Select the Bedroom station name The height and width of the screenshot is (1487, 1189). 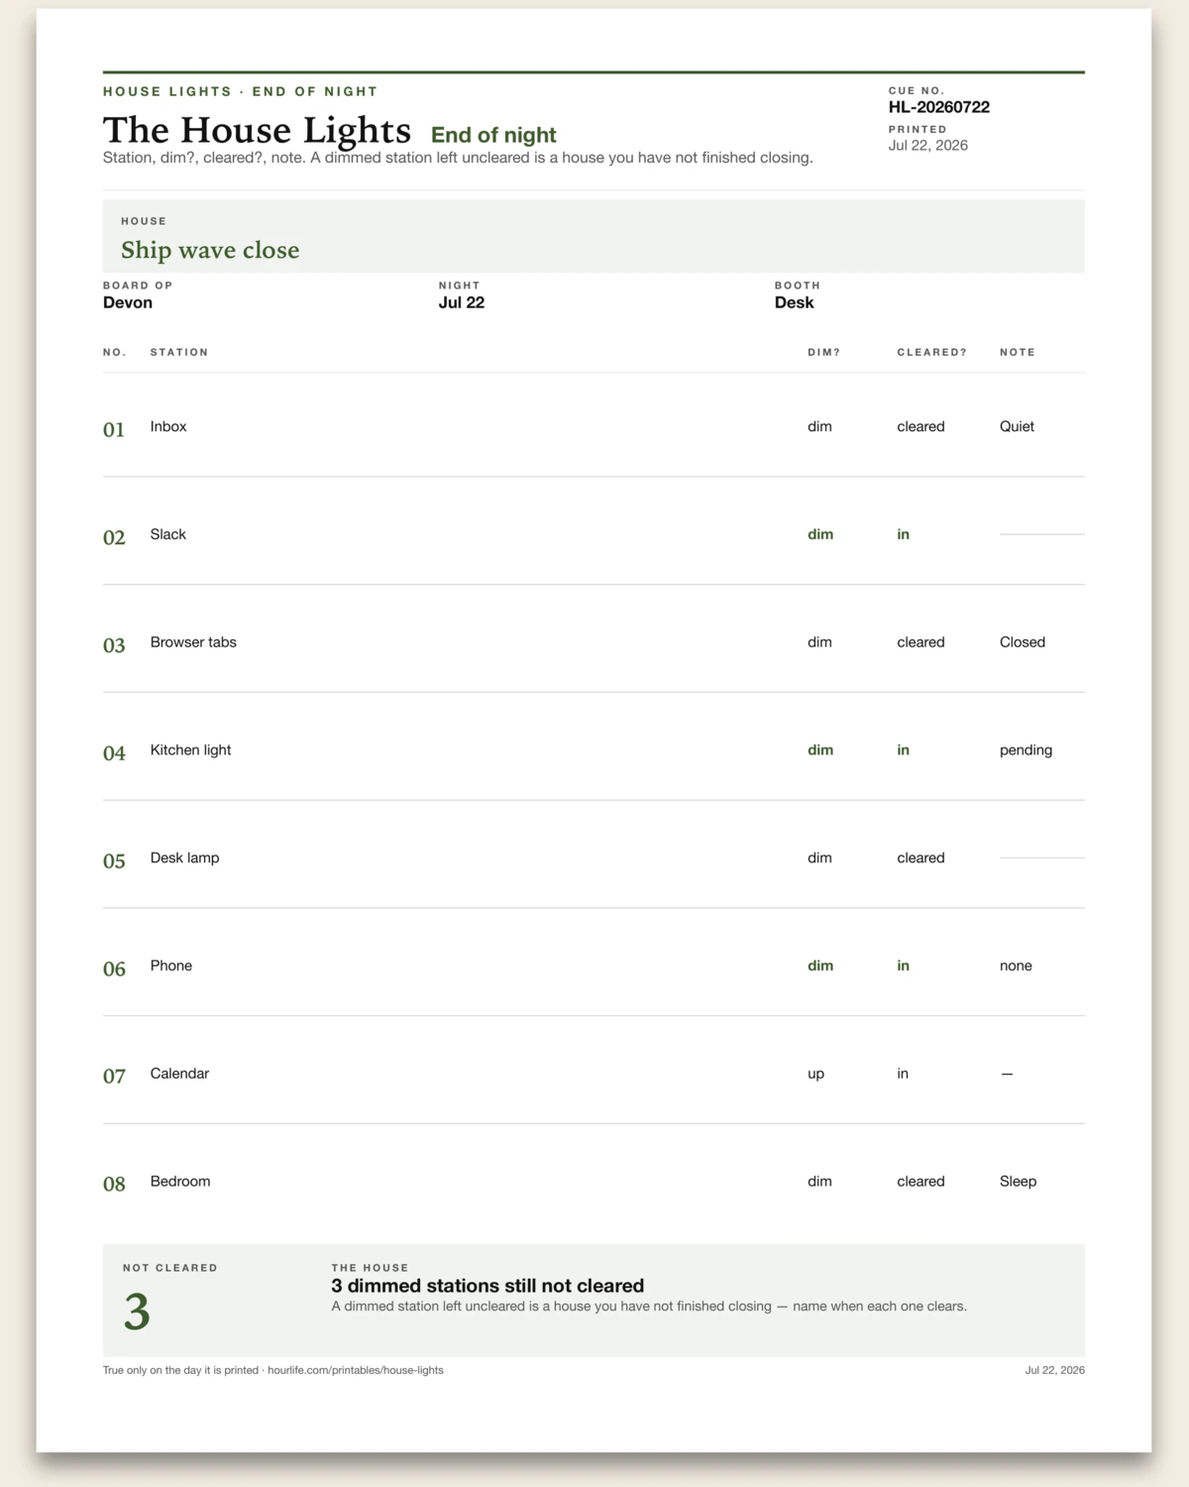[x=180, y=1182]
